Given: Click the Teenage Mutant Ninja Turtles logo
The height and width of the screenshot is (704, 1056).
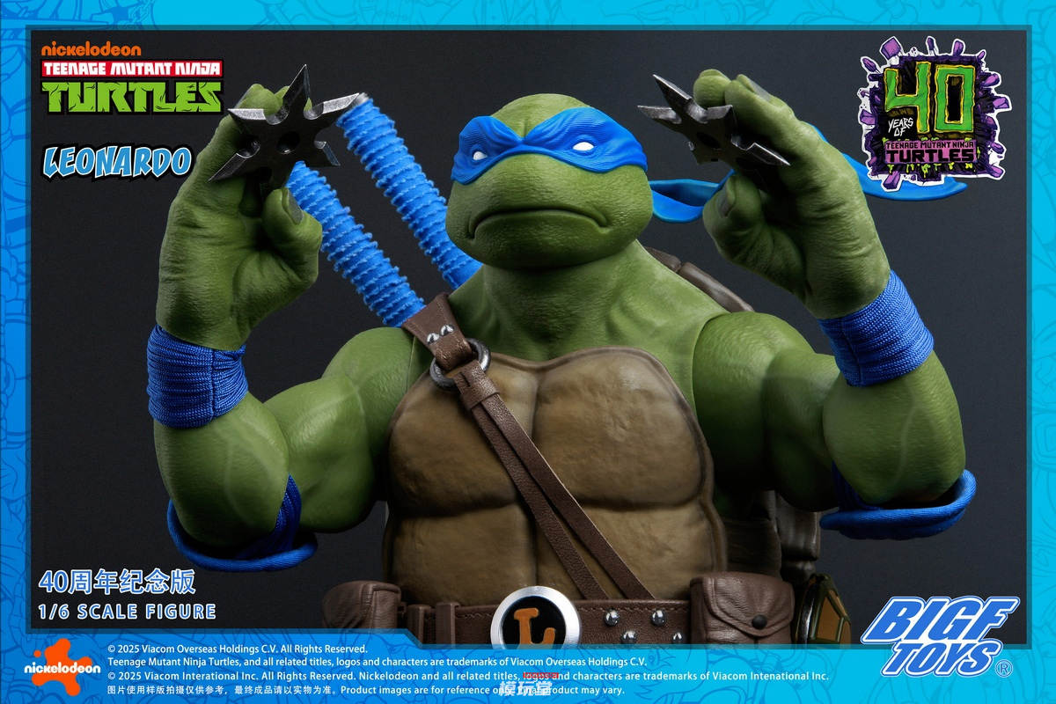Looking at the screenshot, I should pos(133,87).
